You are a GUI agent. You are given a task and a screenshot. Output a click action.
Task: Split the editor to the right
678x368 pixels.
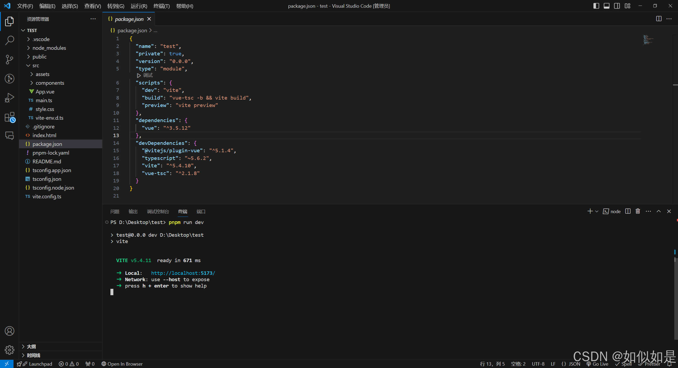(659, 19)
